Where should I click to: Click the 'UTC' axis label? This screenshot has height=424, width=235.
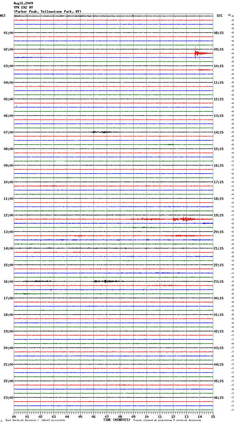220,16
